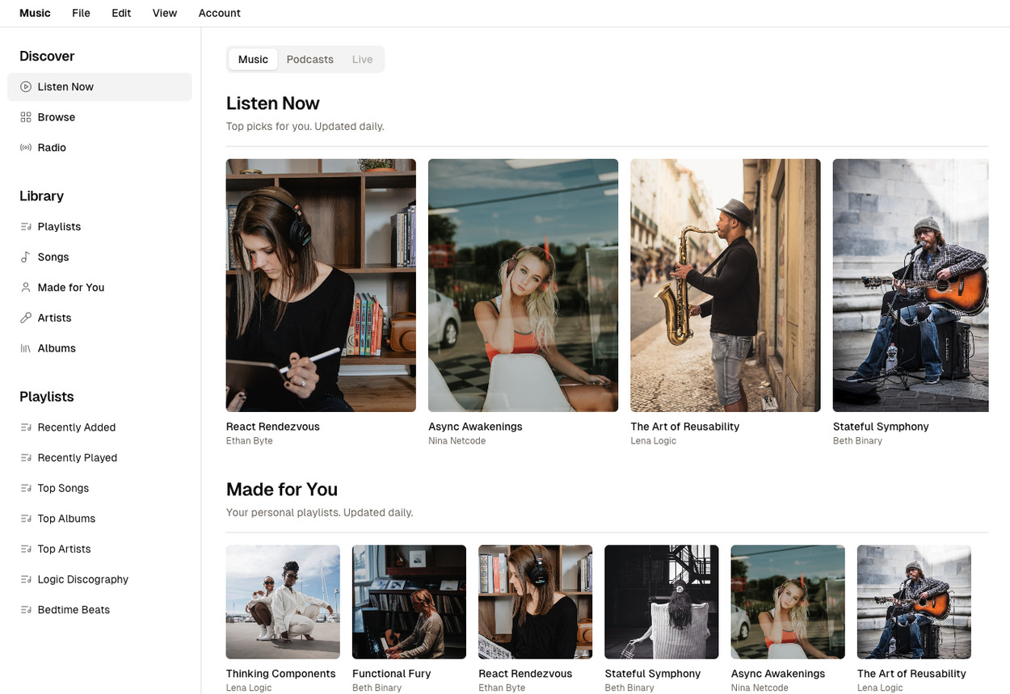The height and width of the screenshot is (694, 1010).
Task: Open the Functional Fury playlist thumbnail
Action: pos(409,602)
